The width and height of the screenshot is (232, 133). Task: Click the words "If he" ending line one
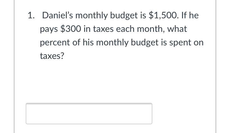[190, 15]
